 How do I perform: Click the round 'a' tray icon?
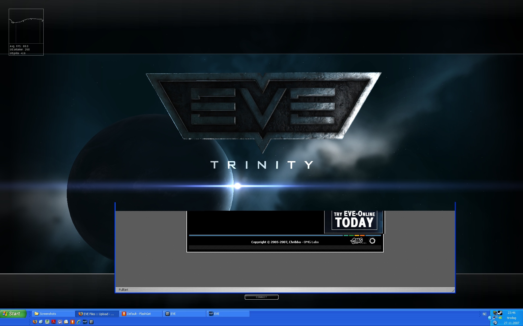point(495,323)
